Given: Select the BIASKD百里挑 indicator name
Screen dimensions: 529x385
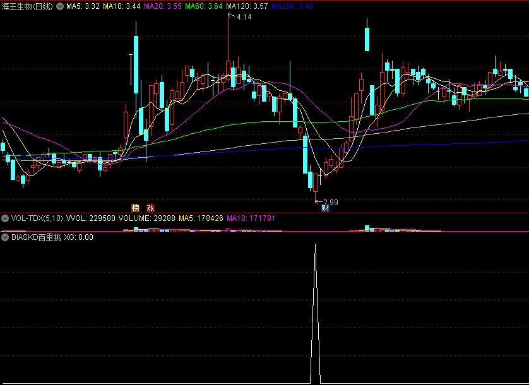Looking at the screenshot, I should tap(36, 237).
